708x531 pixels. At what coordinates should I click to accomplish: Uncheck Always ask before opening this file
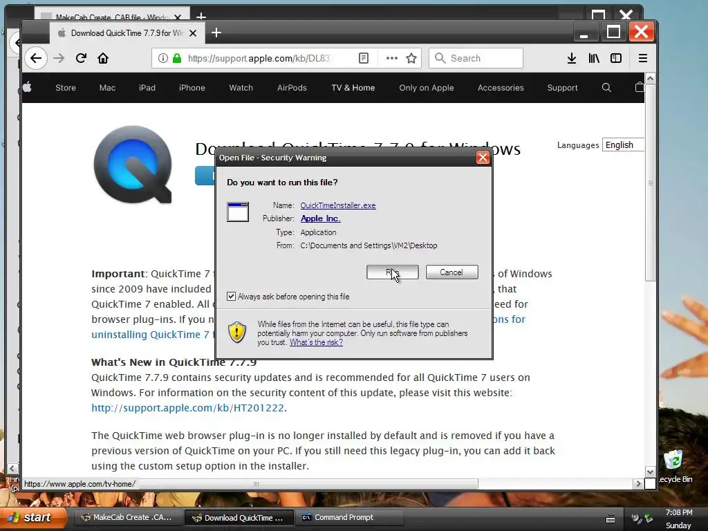point(231,296)
